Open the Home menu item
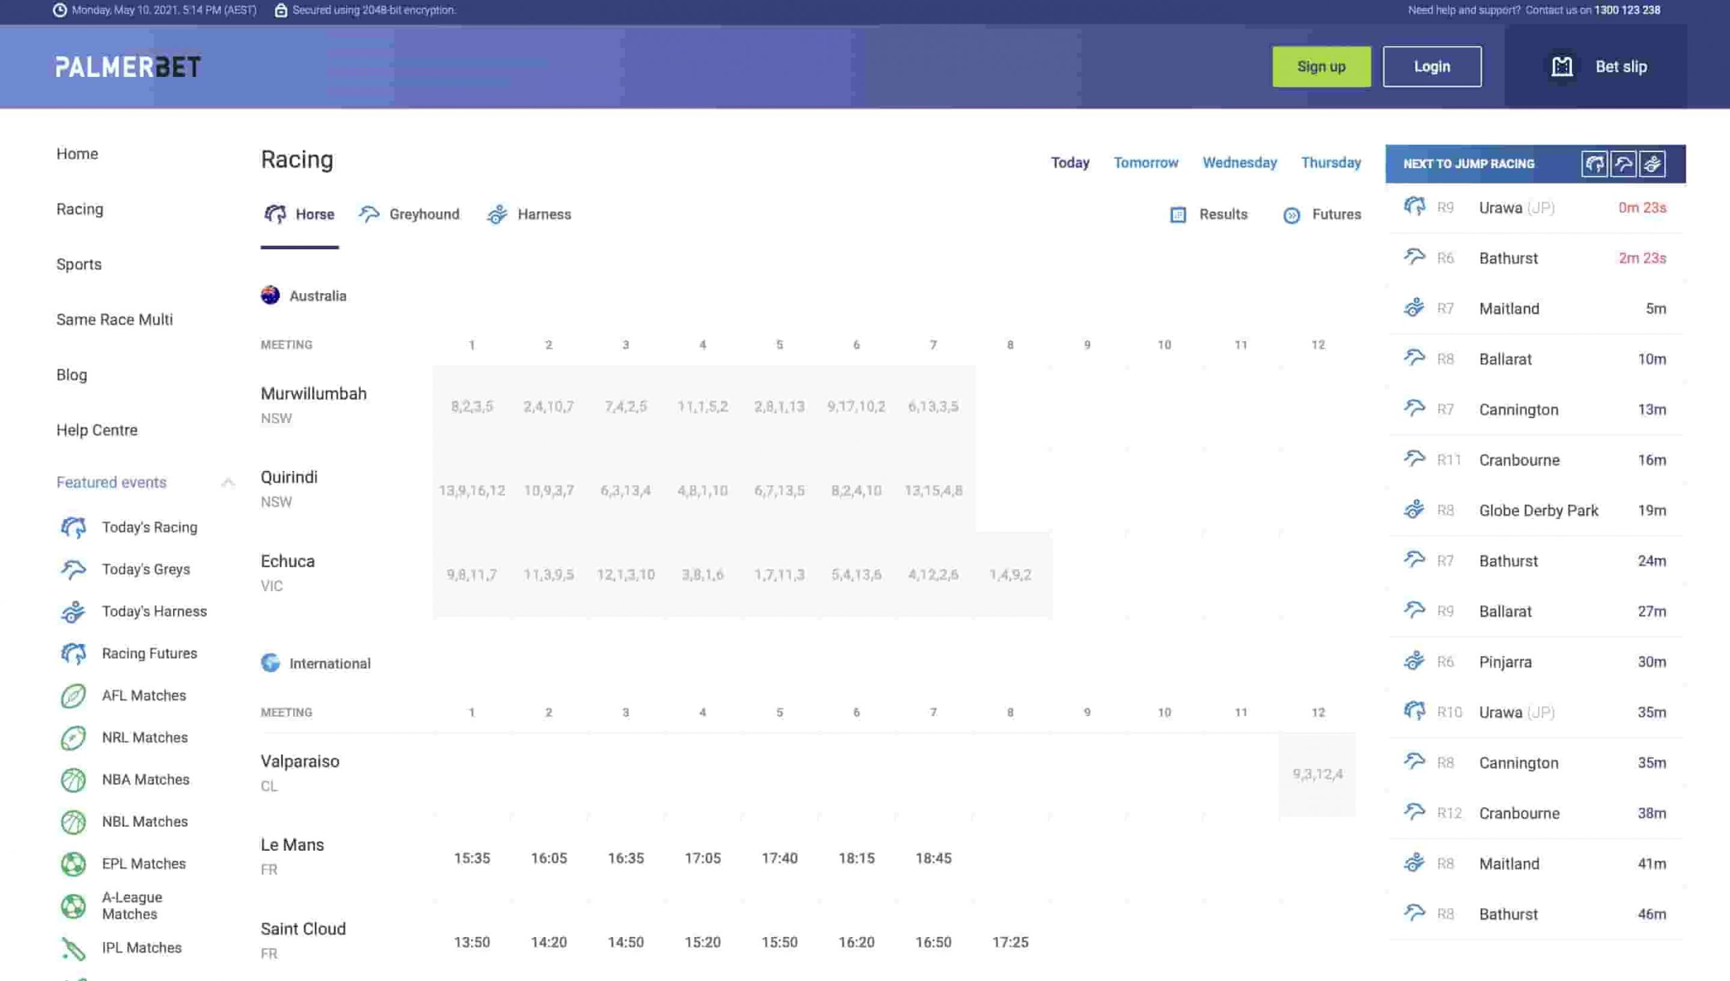 point(77,154)
